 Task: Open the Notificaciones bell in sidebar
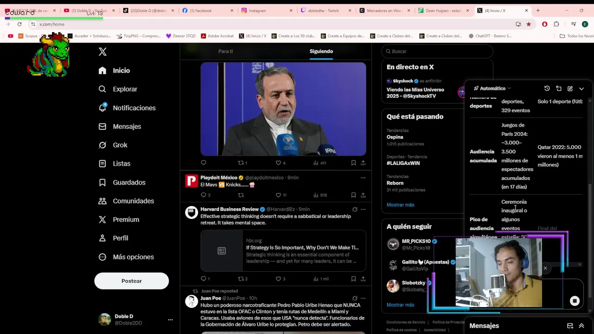(103, 108)
